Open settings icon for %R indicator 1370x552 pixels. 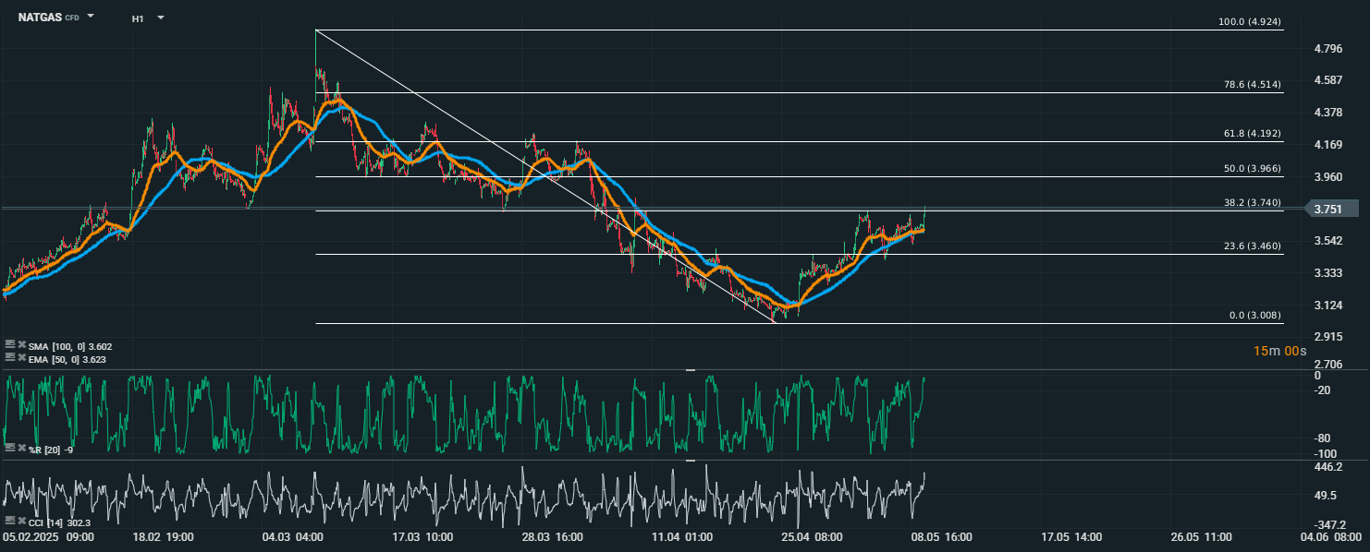(10, 448)
